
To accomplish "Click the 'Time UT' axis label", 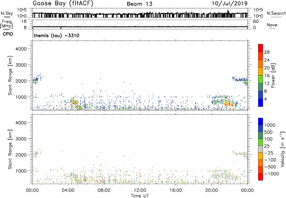I will 140,195.
